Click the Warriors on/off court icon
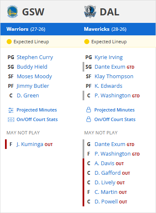 tap(11, 119)
